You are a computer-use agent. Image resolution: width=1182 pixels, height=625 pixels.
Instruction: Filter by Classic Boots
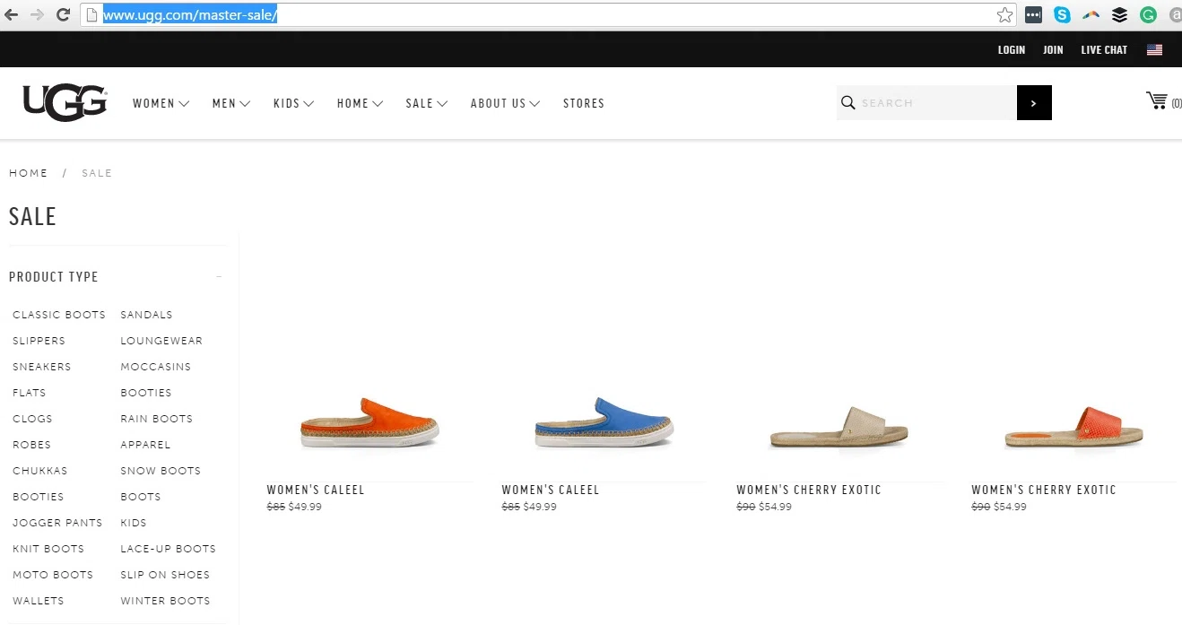59,315
